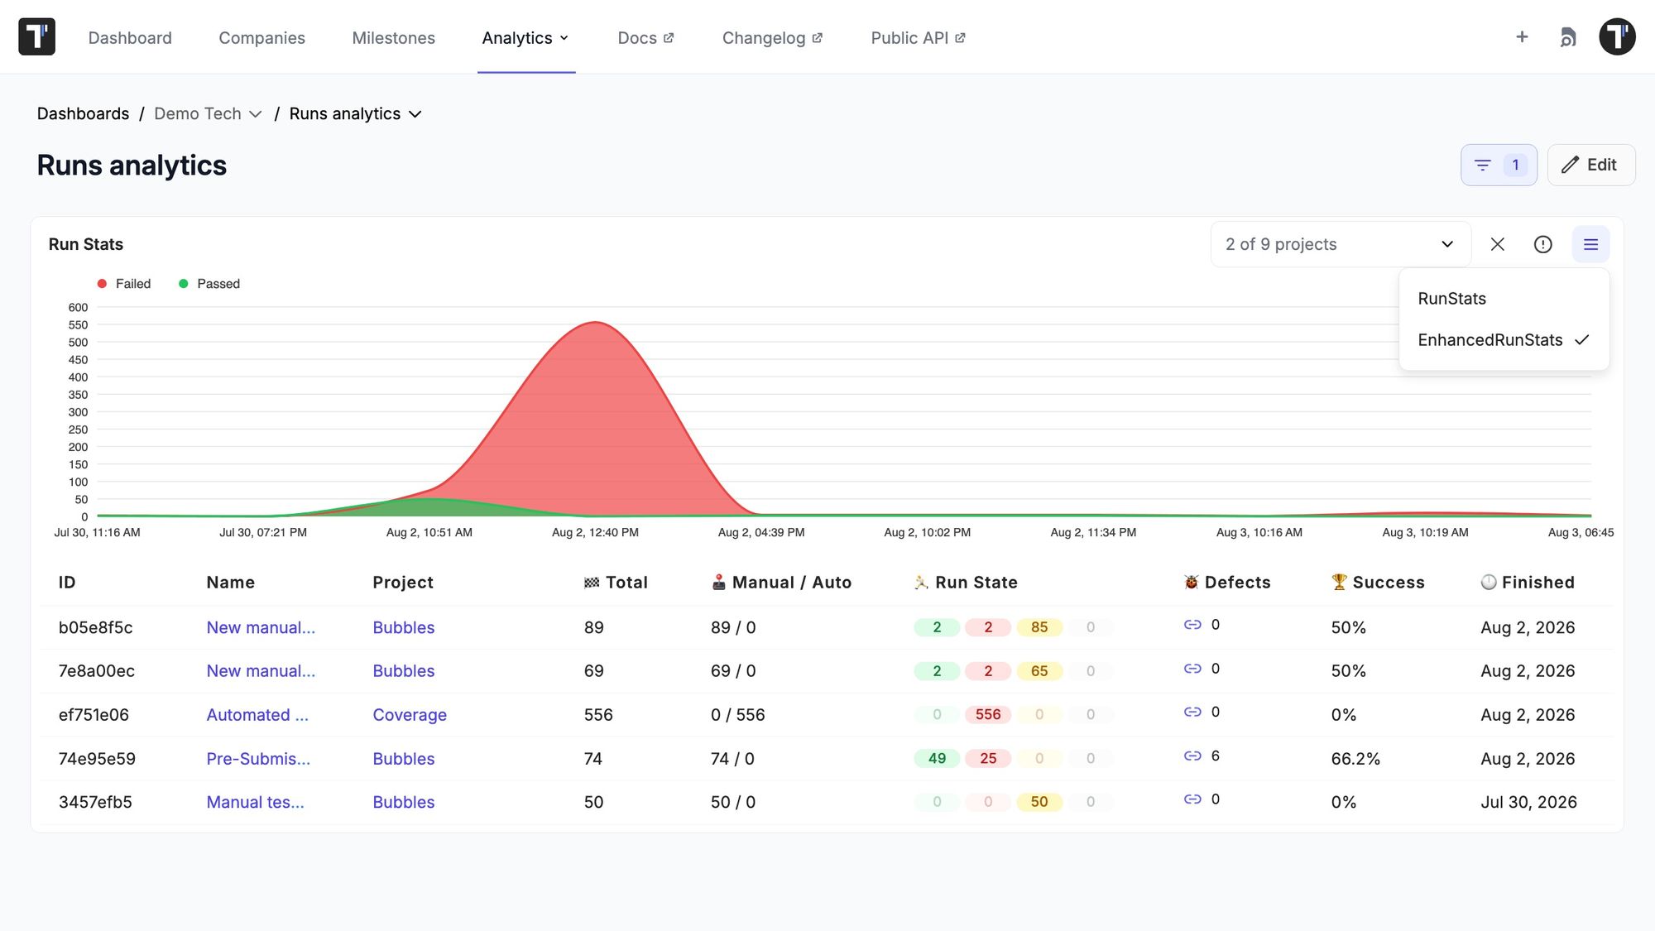Open the Analytics dropdown menu
The width and height of the screenshot is (1655, 931).
(525, 38)
